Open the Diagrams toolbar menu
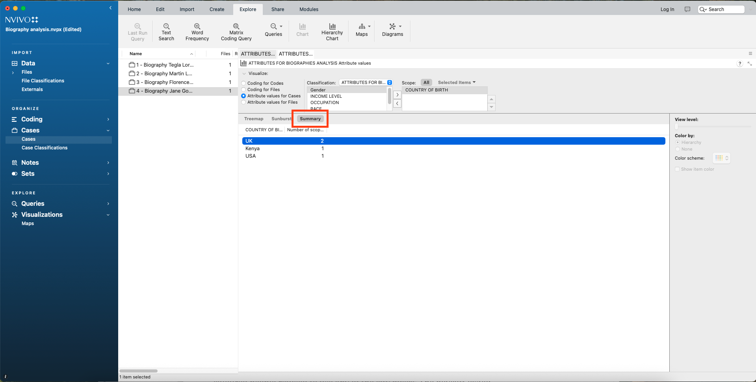Image resolution: width=756 pixels, height=382 pixels. [393, 30]
